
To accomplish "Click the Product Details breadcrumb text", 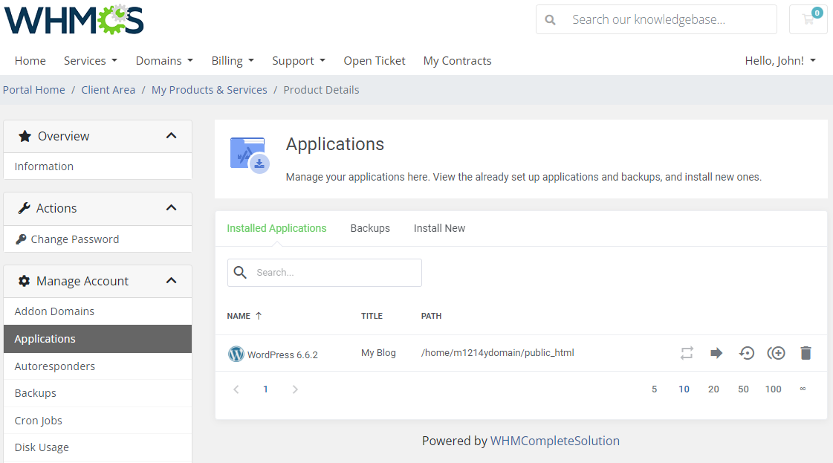I will [322, 90].
